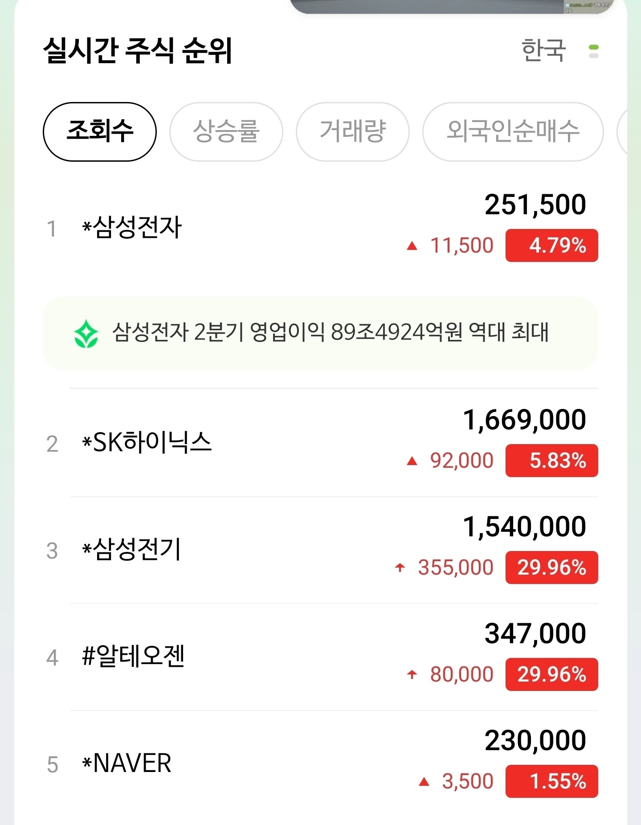Open the 삼성전자 stock row
Screen dimensions: 641x825
pyautogui.click(x=321, y=228)
